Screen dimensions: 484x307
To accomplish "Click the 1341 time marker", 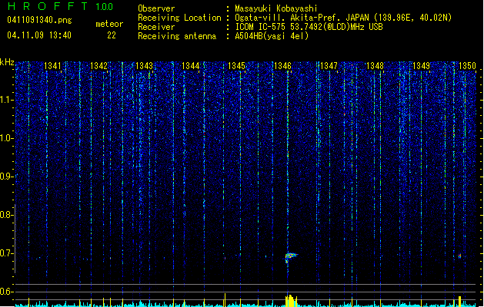I will click(52, 66).
